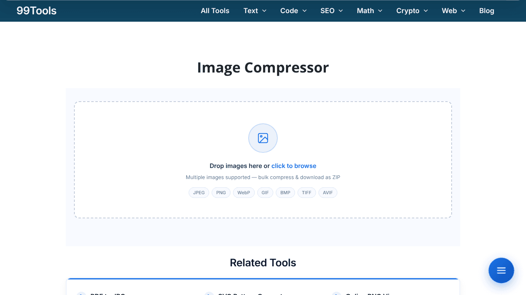Screen dimensions: 526x295
Task: Open the floating hamburger menu button
Action: click(501, 270)
